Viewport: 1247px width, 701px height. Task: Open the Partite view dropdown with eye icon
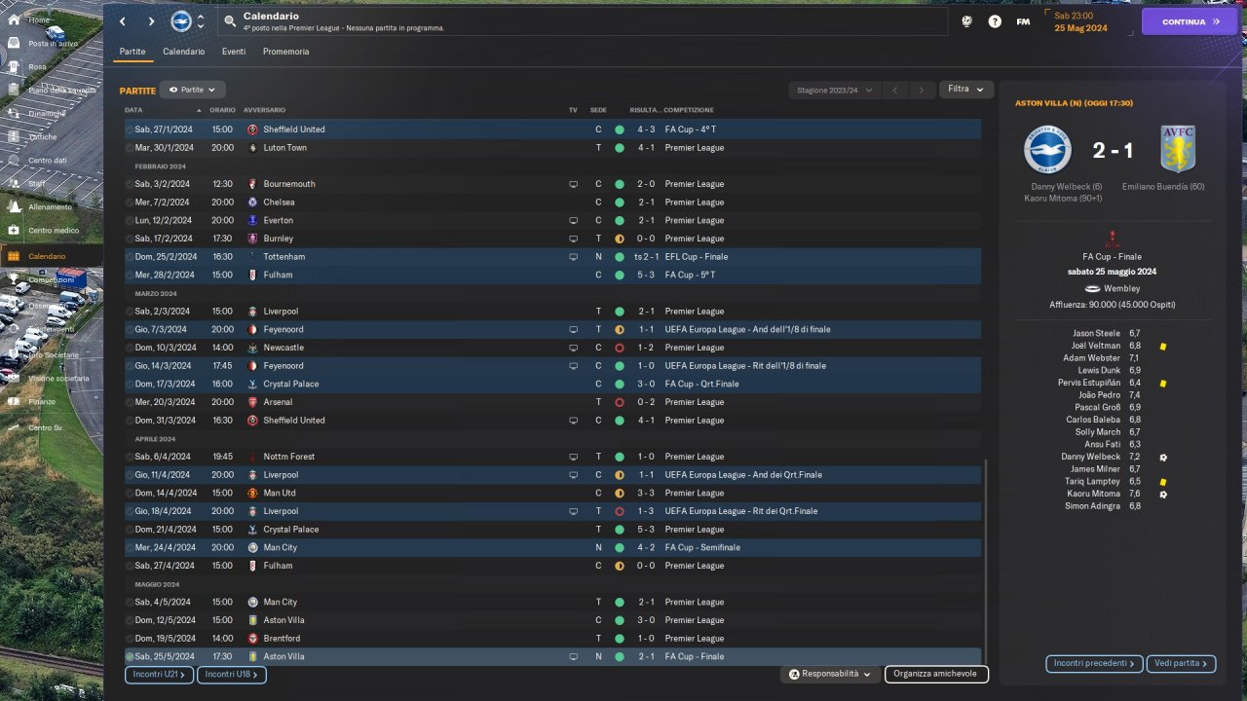(192, 90)
